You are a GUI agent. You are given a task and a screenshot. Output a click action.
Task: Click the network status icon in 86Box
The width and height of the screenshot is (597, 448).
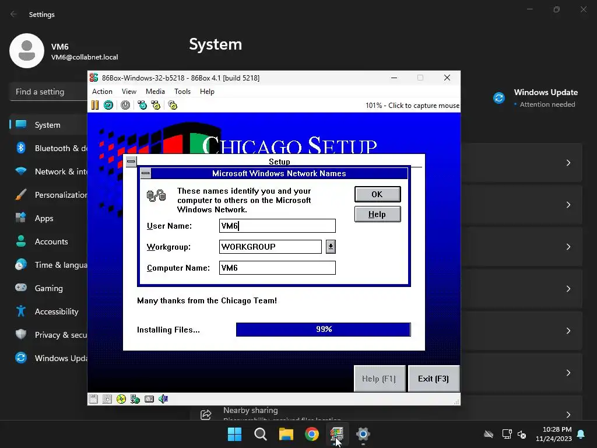click(x=135, y=399)
